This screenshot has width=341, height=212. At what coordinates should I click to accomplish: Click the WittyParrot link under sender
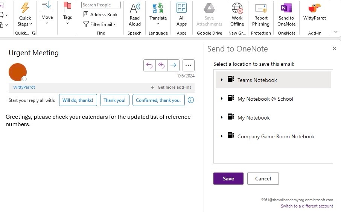click(x=24, y=87)
